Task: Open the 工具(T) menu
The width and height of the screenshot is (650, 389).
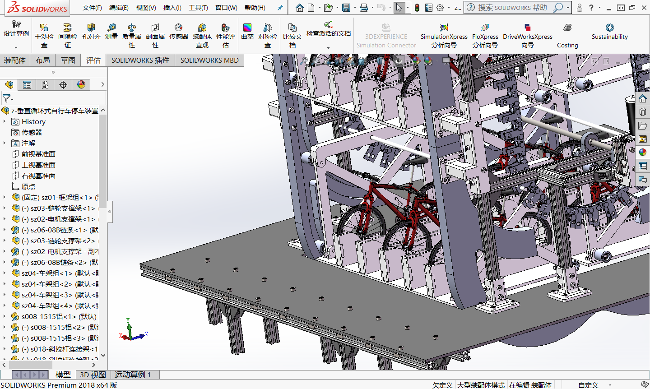Action: pos(198,8)
